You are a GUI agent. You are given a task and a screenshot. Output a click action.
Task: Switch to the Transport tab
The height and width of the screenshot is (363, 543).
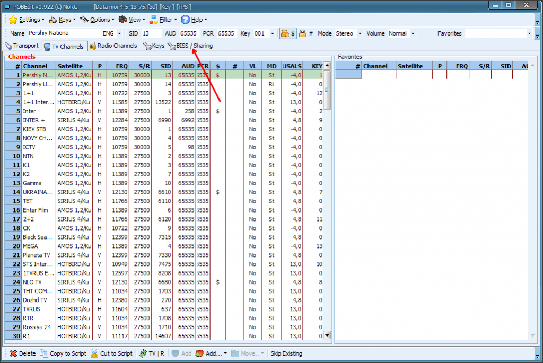pos(22,46)
